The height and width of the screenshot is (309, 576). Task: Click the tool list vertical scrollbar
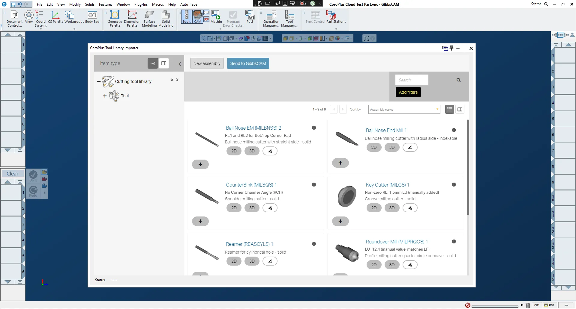[x=468, y=167]
